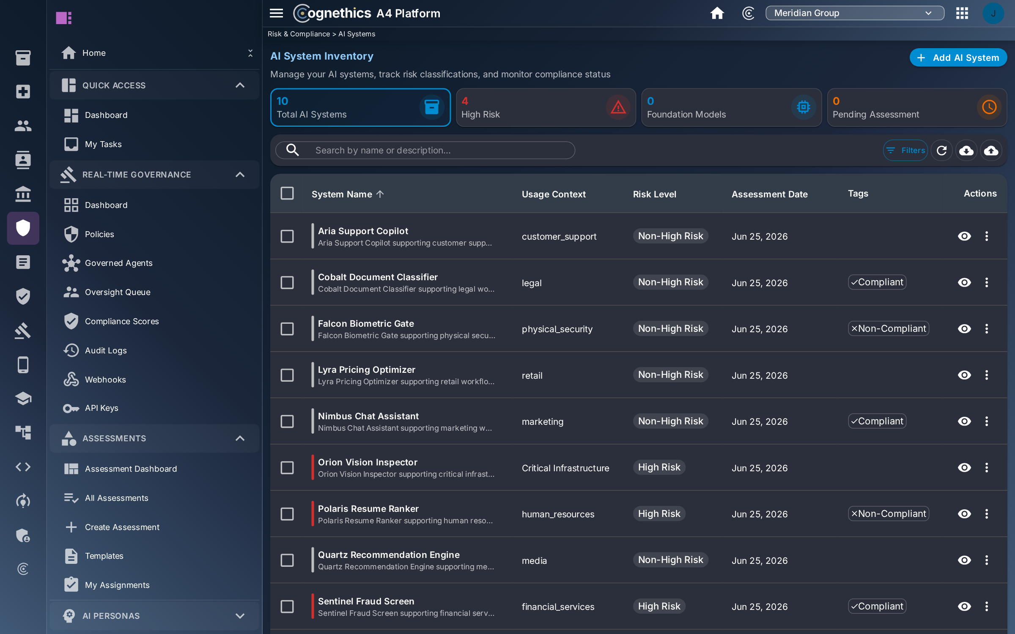Viewport: 1015px width, 634px height.
Task: Open the apps grid icon in header
Action: (962, 13)
